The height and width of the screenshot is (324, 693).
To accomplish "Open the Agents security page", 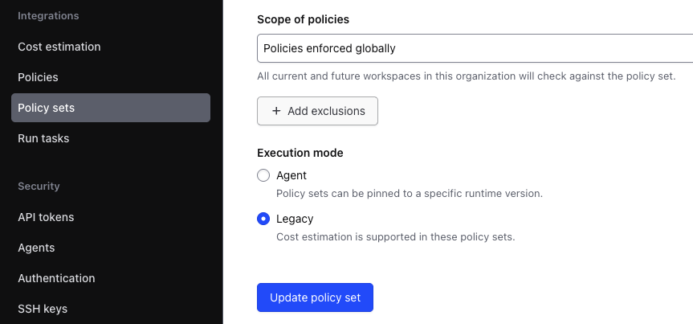I will tap(36, 248).
